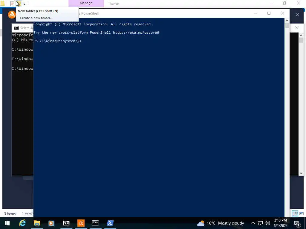Click the network status tray icon
The width and height of the screenshot is (306, 229).
[x=260, y=223]
